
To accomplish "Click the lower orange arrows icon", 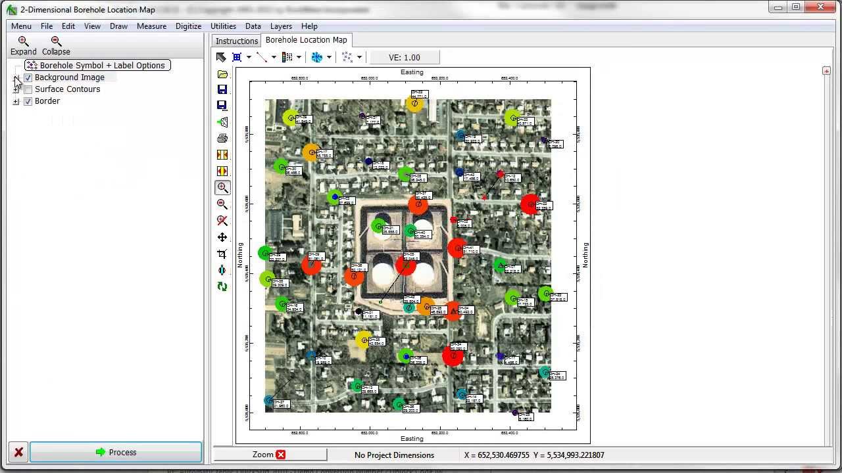I will pos(222,171).
